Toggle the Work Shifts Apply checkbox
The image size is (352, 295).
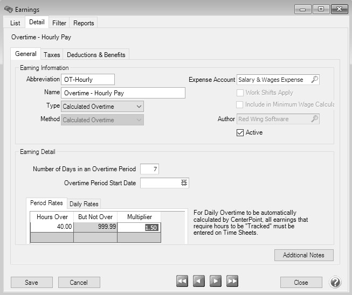tap(240, 93)
